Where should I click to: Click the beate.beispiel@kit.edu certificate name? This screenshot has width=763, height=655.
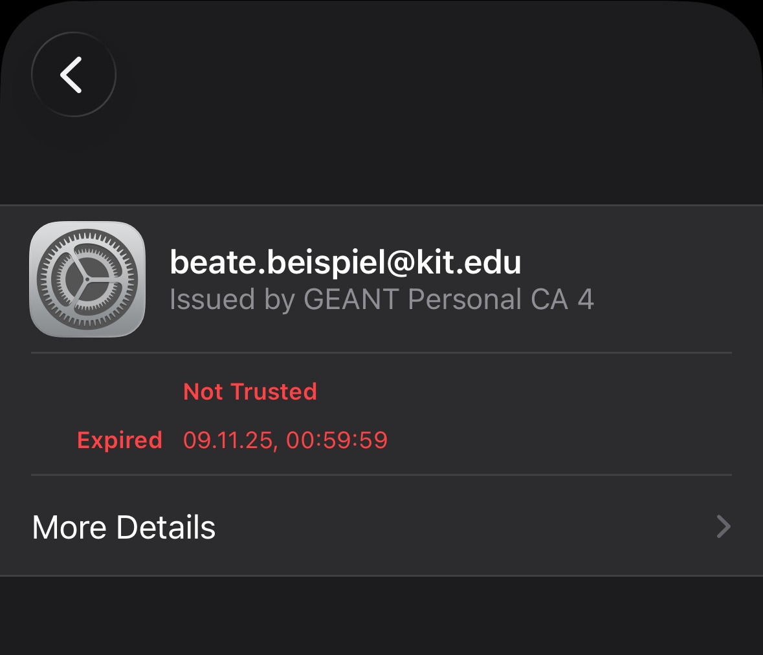point(345,262)
